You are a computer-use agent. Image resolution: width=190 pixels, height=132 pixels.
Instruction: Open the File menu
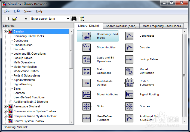[7, 11]
